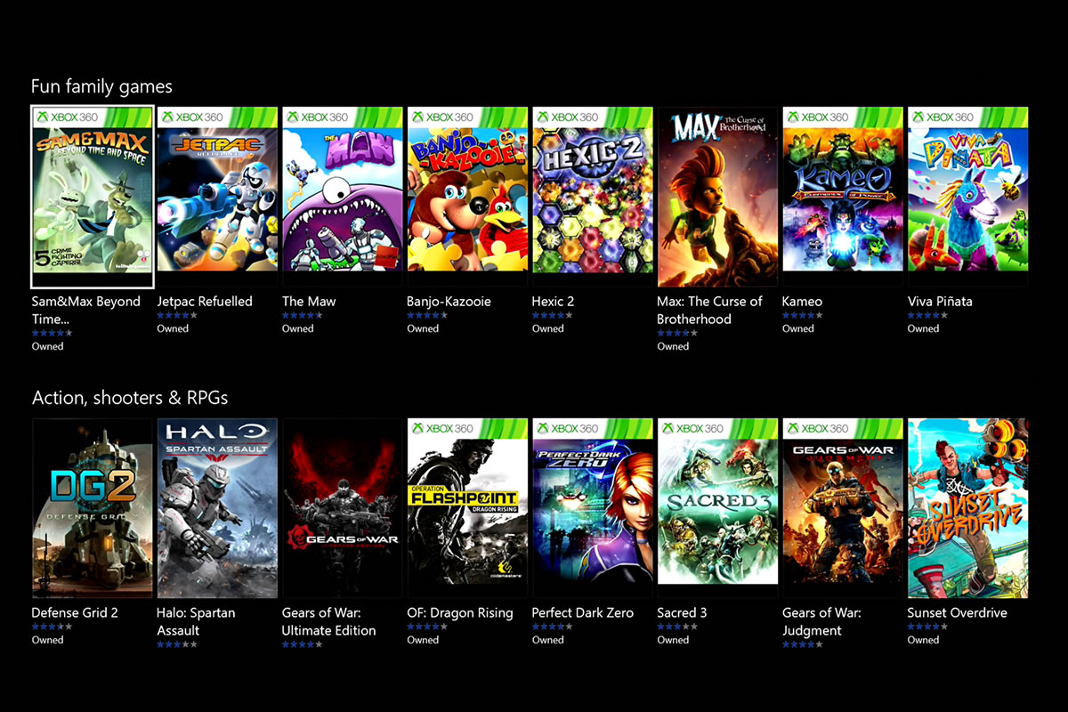Click the "Viva Piñata" title text
The image size is (1068, 712).
(940, 301)
